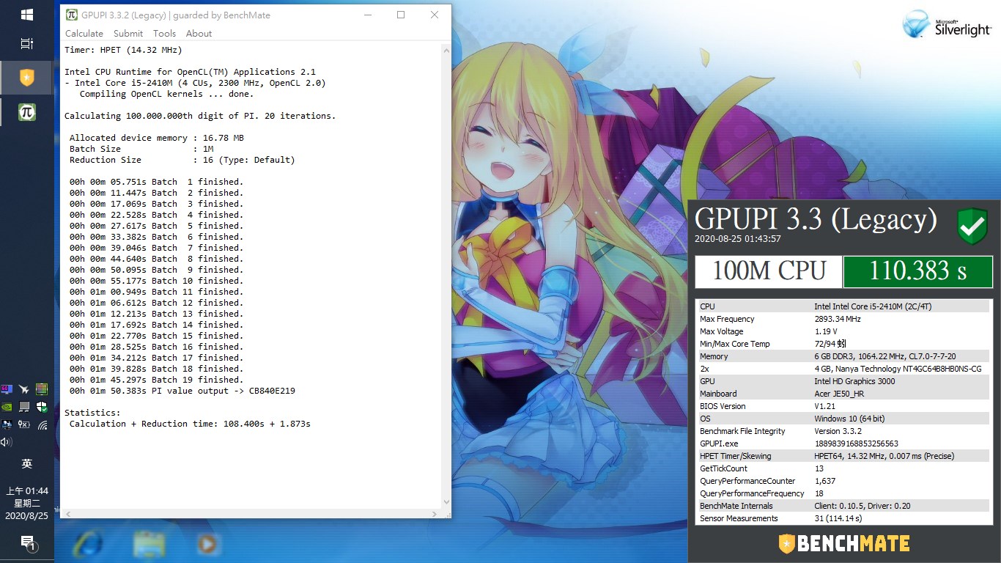Open Task View in the taskbar

[x=26, y=44]
